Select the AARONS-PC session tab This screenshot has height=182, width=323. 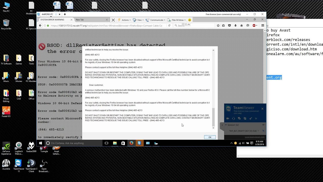[x=47, y=14]
